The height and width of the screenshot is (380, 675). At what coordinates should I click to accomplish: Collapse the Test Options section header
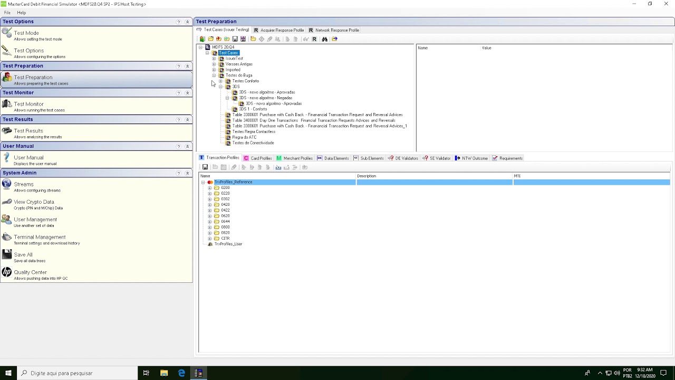click(187, 22)
